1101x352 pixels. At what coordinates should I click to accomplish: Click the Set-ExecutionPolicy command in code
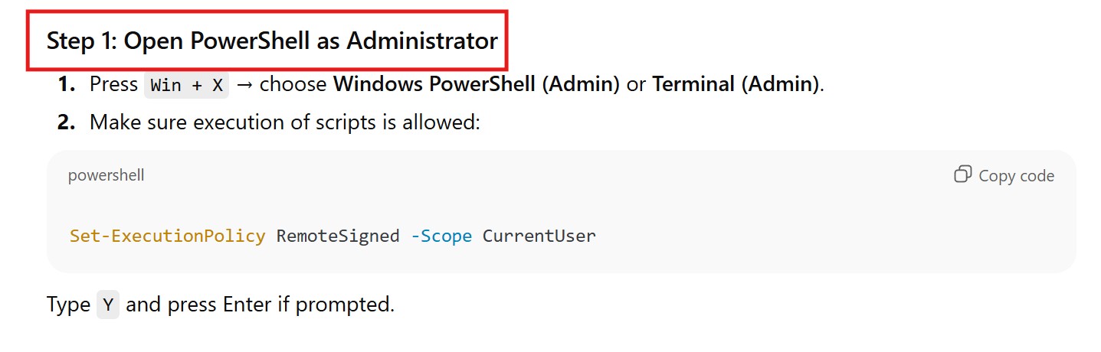pyautogui.click(x=167, y=236)
